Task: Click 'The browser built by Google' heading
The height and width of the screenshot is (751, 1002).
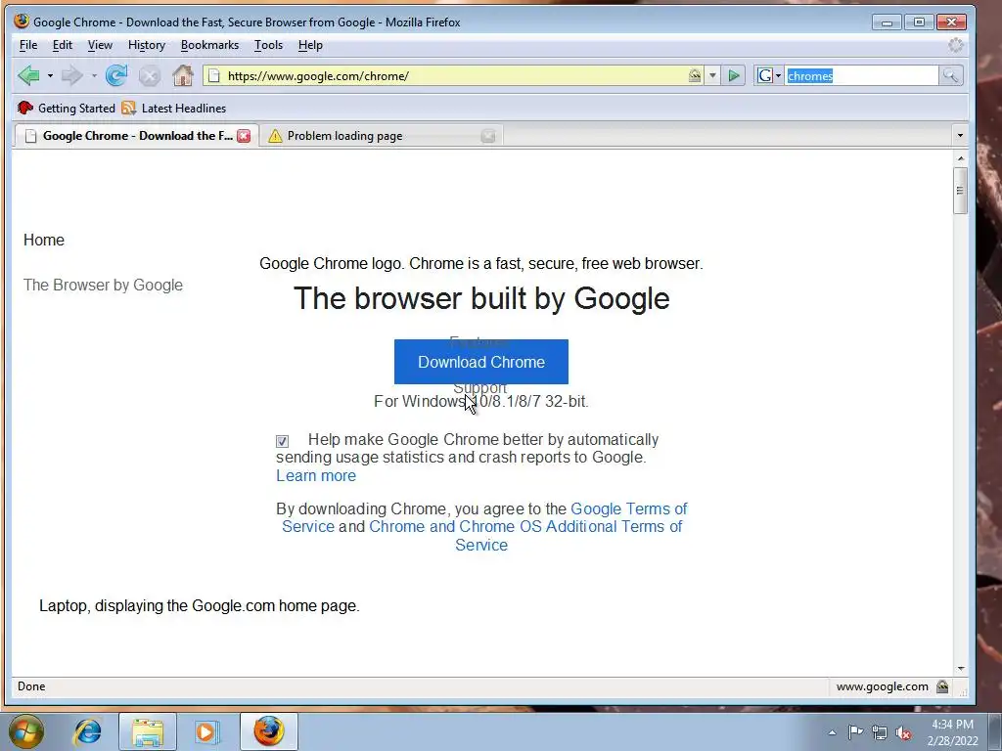Action: pyautogui.click(x=481, y=298)
